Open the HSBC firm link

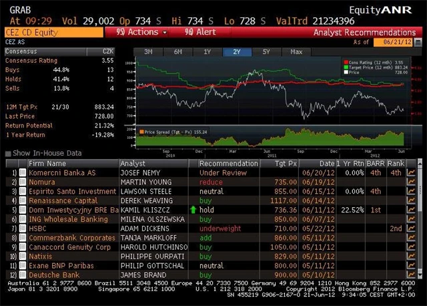coord(37,228)
